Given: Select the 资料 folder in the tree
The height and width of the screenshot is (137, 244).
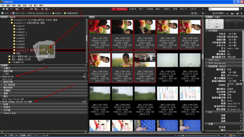Looking at the screenshot, I should (18, 53).
